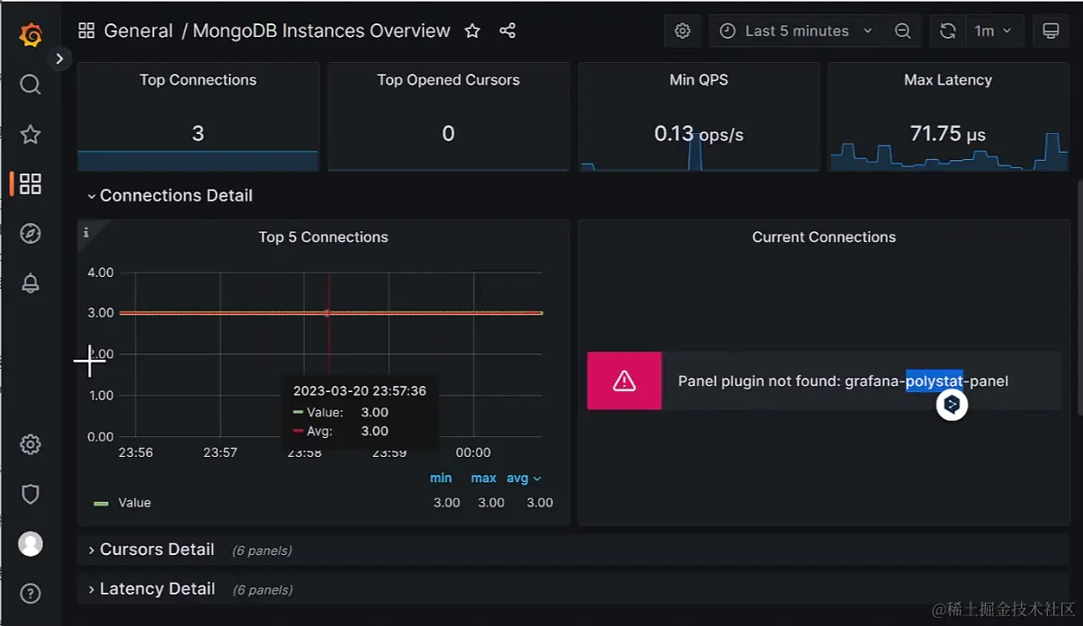Expand the Cursors Detail row
The image size is (1083, 626).
pos(151,550)
